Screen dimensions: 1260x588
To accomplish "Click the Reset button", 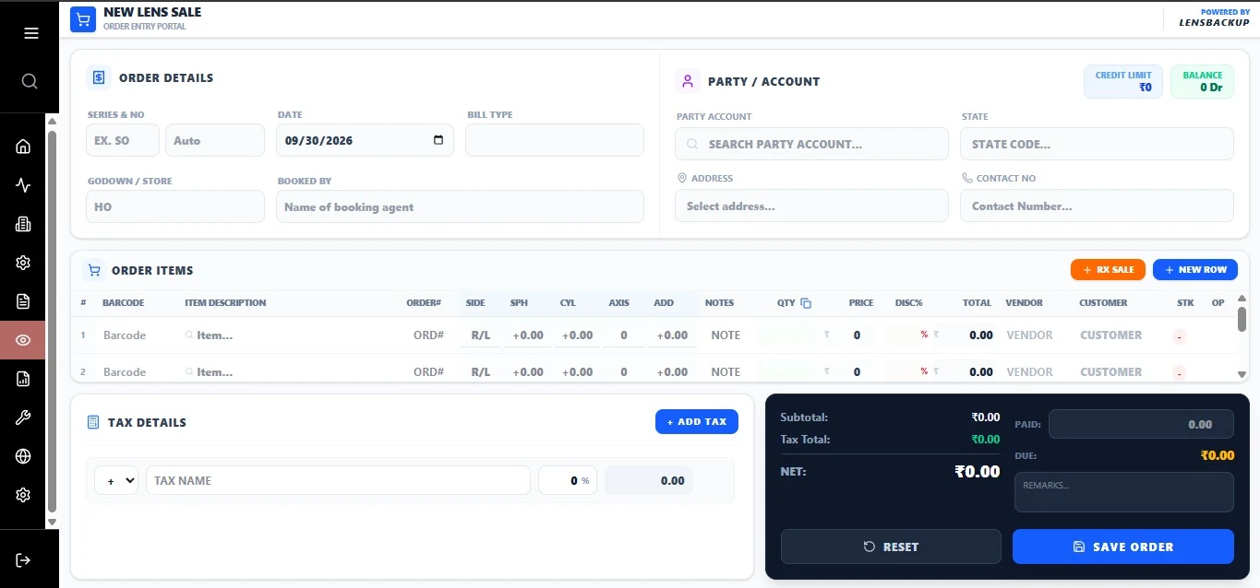I will (891, 547).
